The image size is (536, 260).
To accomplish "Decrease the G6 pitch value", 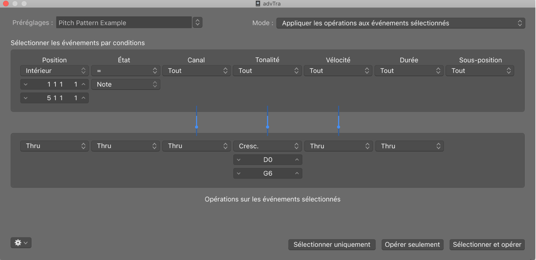I will [239, 173].
